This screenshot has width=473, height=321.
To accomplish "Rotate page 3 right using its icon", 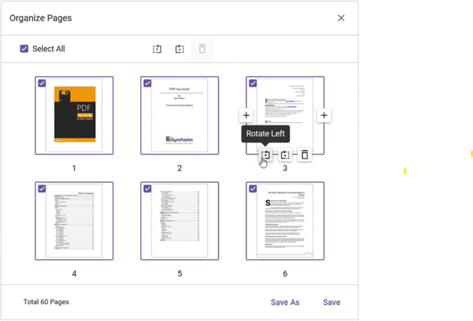I will click(x=285, y=155).
